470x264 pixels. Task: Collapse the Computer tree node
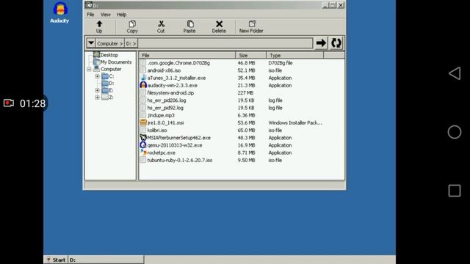[x=89, y=69]
